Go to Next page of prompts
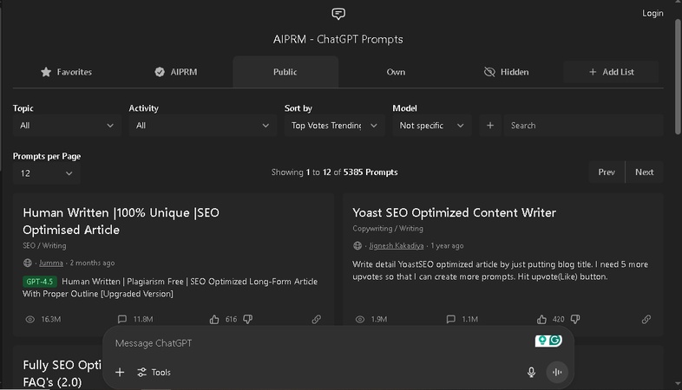Screen dimensions: 682x390 pyautogui.click(x=644, y=172)
